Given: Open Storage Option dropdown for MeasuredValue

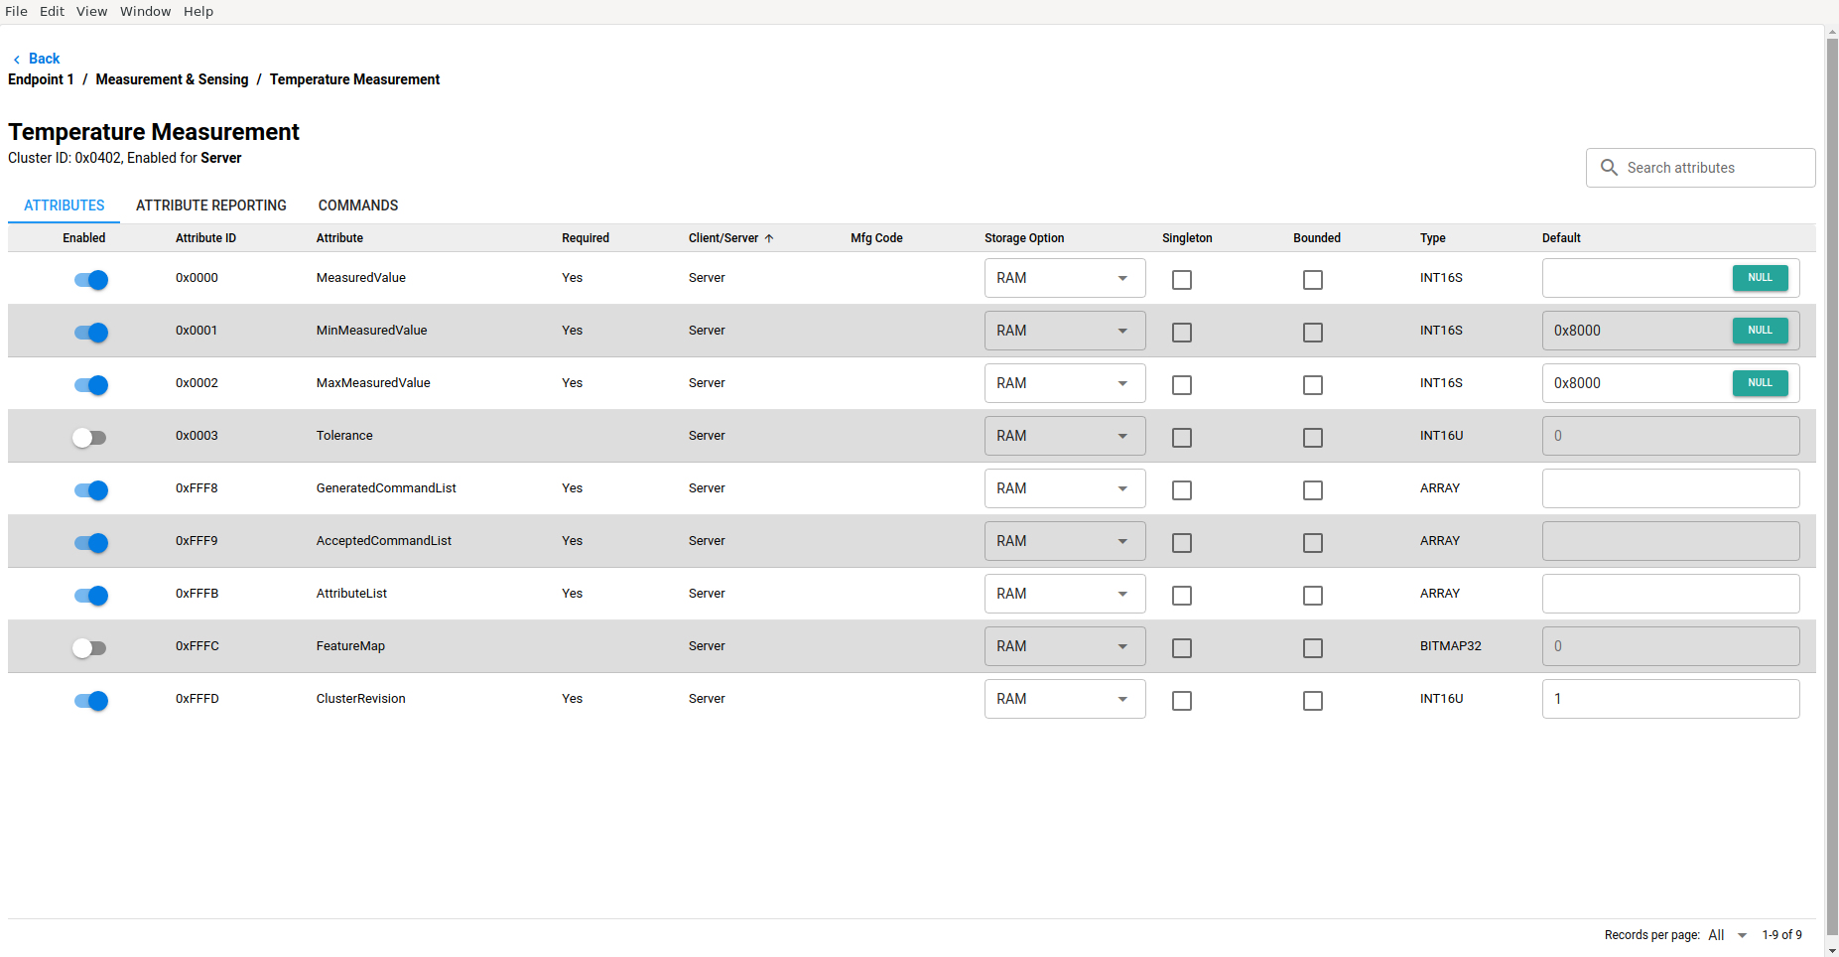Looking at the screenshot, I should point(1064,278).
